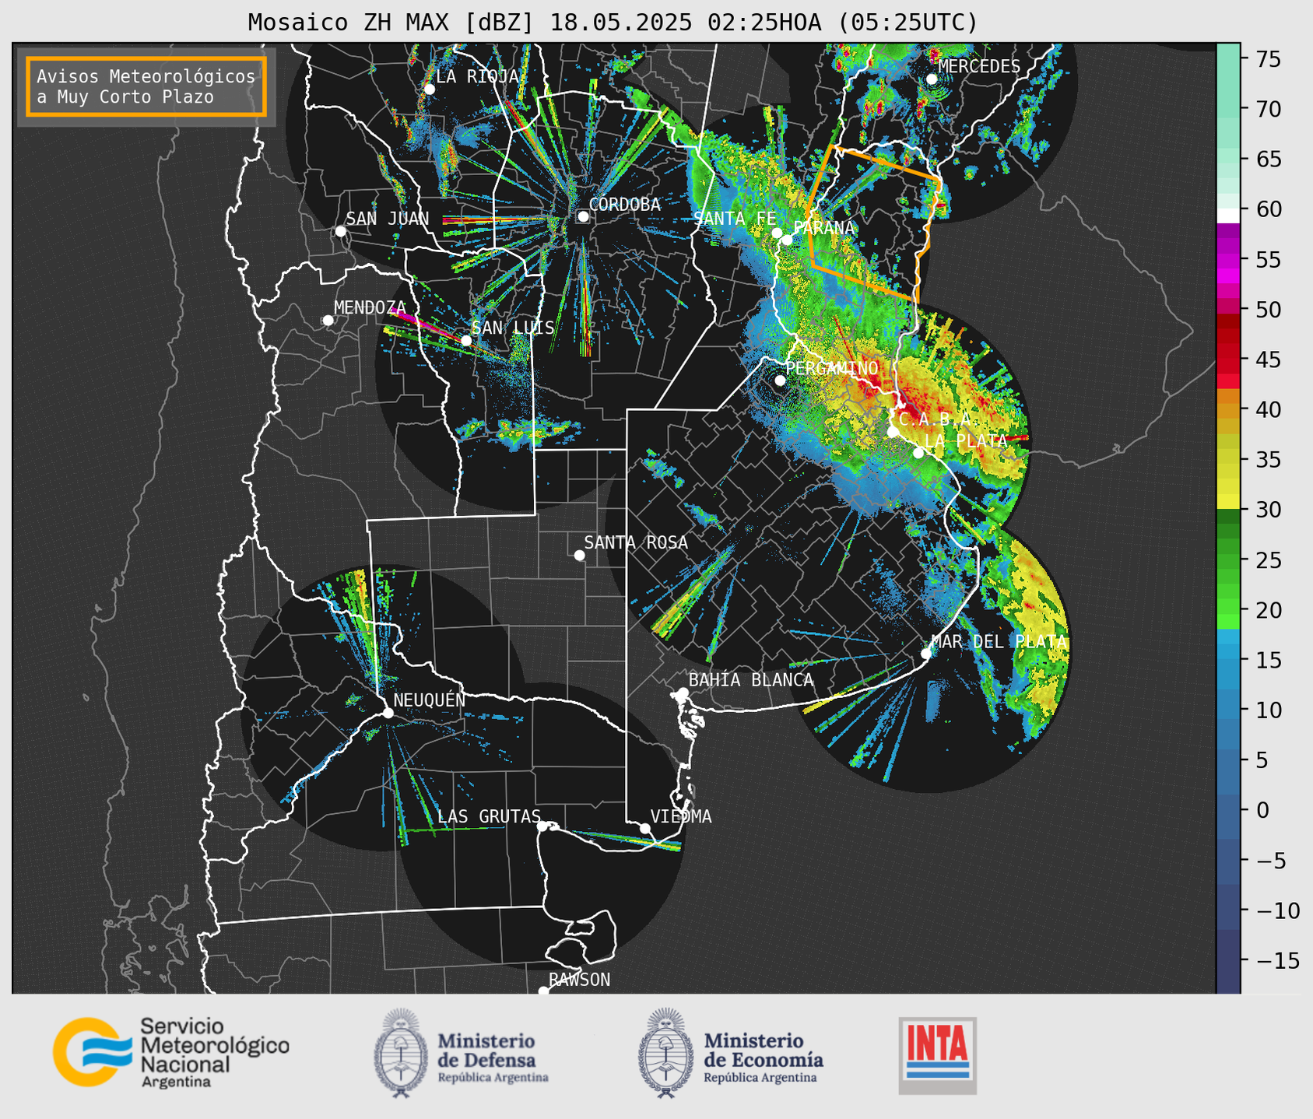
Task: Click the MERCEDES city marker dot
Action: pyautogui.click(x=932, y=79)
